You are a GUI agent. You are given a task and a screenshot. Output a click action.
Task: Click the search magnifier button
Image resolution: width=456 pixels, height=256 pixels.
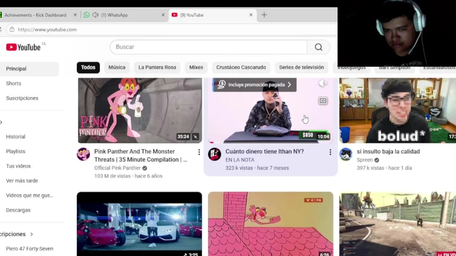coord(319,47)
